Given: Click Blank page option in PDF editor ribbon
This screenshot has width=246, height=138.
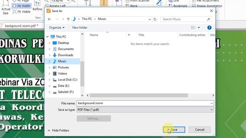Looking at the screenshot, I should click(131, 6).
